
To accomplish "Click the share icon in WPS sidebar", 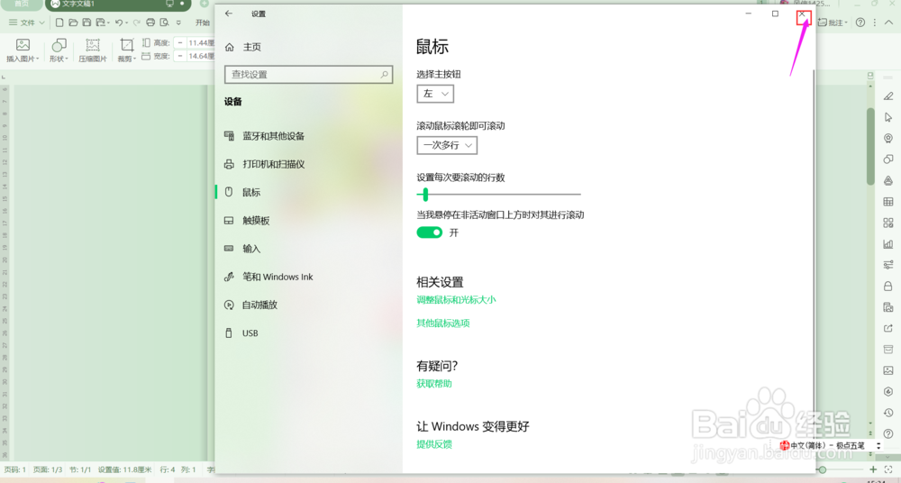I will [x=888, y=328].
